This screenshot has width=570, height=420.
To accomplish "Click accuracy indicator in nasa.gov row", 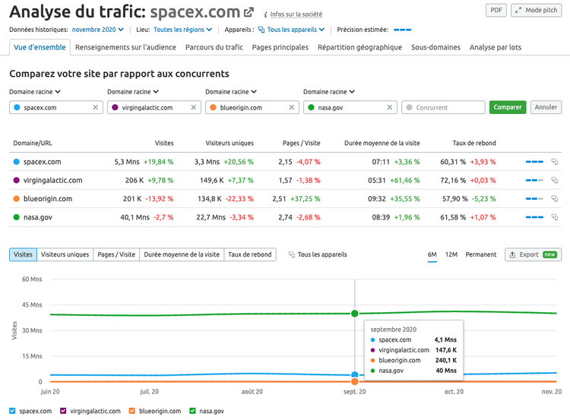I will point(534,217).
